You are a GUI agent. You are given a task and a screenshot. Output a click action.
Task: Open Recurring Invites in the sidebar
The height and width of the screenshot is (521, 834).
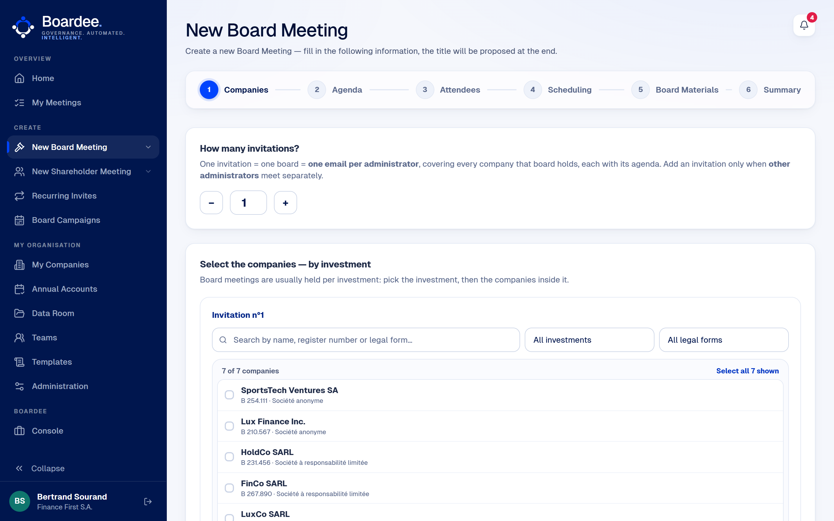coord(83,196)
